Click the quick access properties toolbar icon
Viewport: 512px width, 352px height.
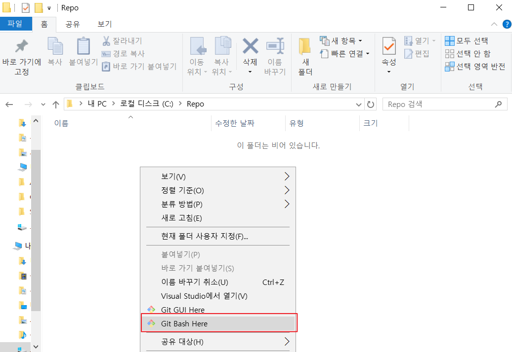pyautogui.click(x=25, y=8)
